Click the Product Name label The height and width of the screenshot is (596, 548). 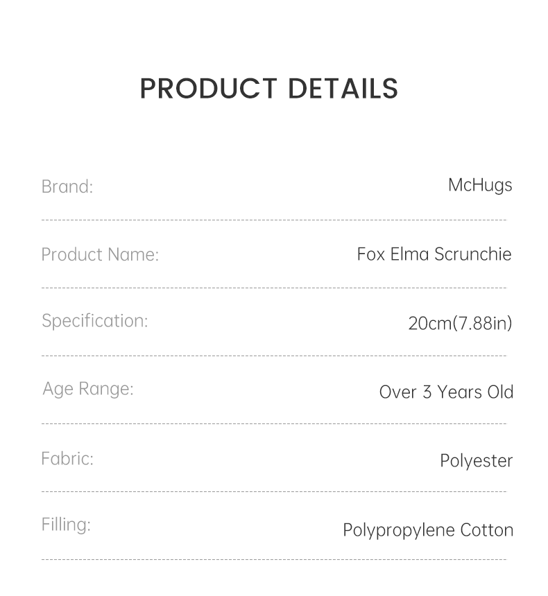pyautogui.click(x=100, y=254)
